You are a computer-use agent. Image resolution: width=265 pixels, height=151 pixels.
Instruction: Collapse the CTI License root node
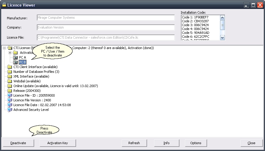tap(4, 48)
